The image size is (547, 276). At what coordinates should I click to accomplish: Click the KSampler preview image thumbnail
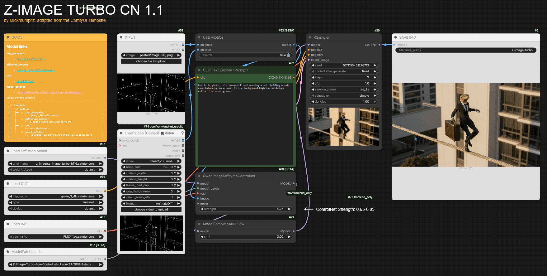click(344, 127)
